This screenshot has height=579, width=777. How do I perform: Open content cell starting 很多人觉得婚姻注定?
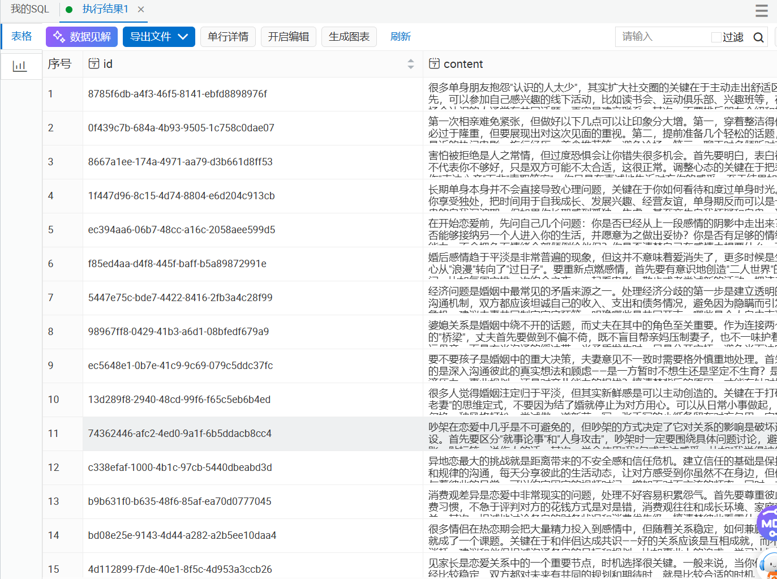[600, 400]
